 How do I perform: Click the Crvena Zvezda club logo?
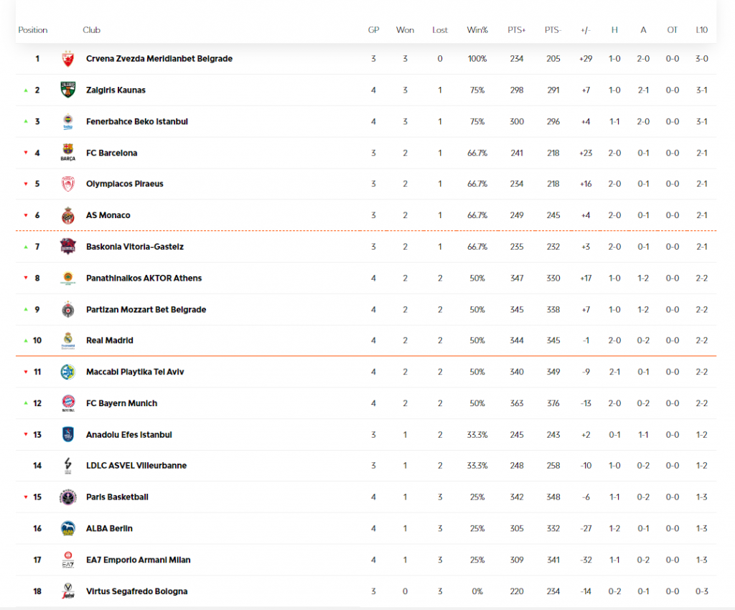coord(68,59)
